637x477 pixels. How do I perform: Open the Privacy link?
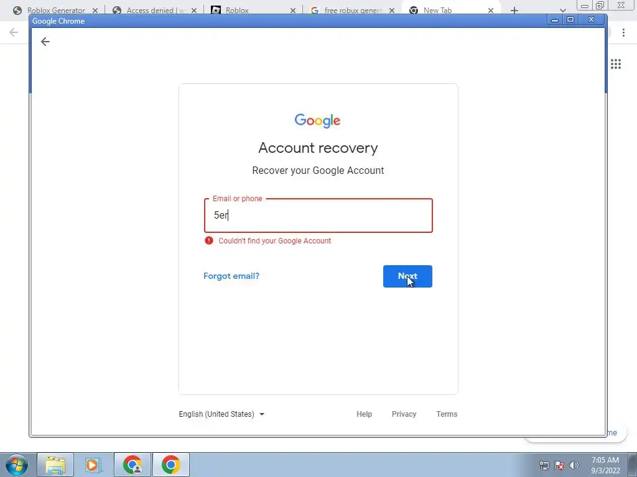(x=404, y=414)
